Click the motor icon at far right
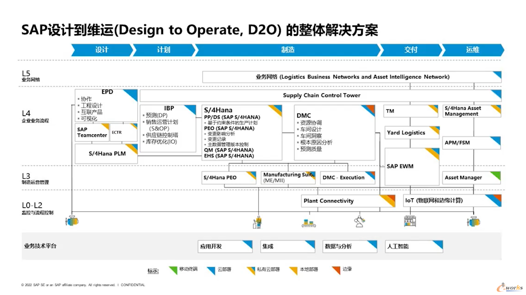This screenshot has width=526, height=295. pyautogui.click(x=474, y=221)
